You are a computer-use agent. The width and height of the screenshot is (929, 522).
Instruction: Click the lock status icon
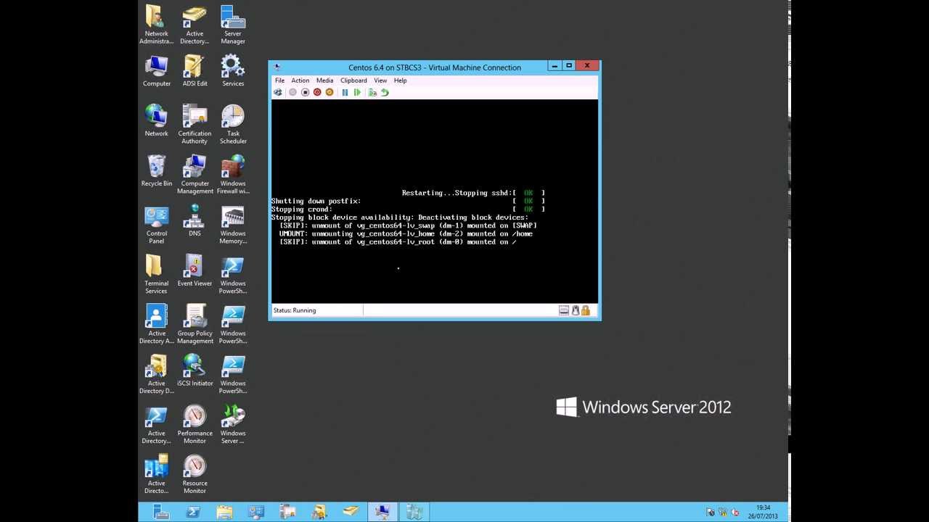point(585,310)
